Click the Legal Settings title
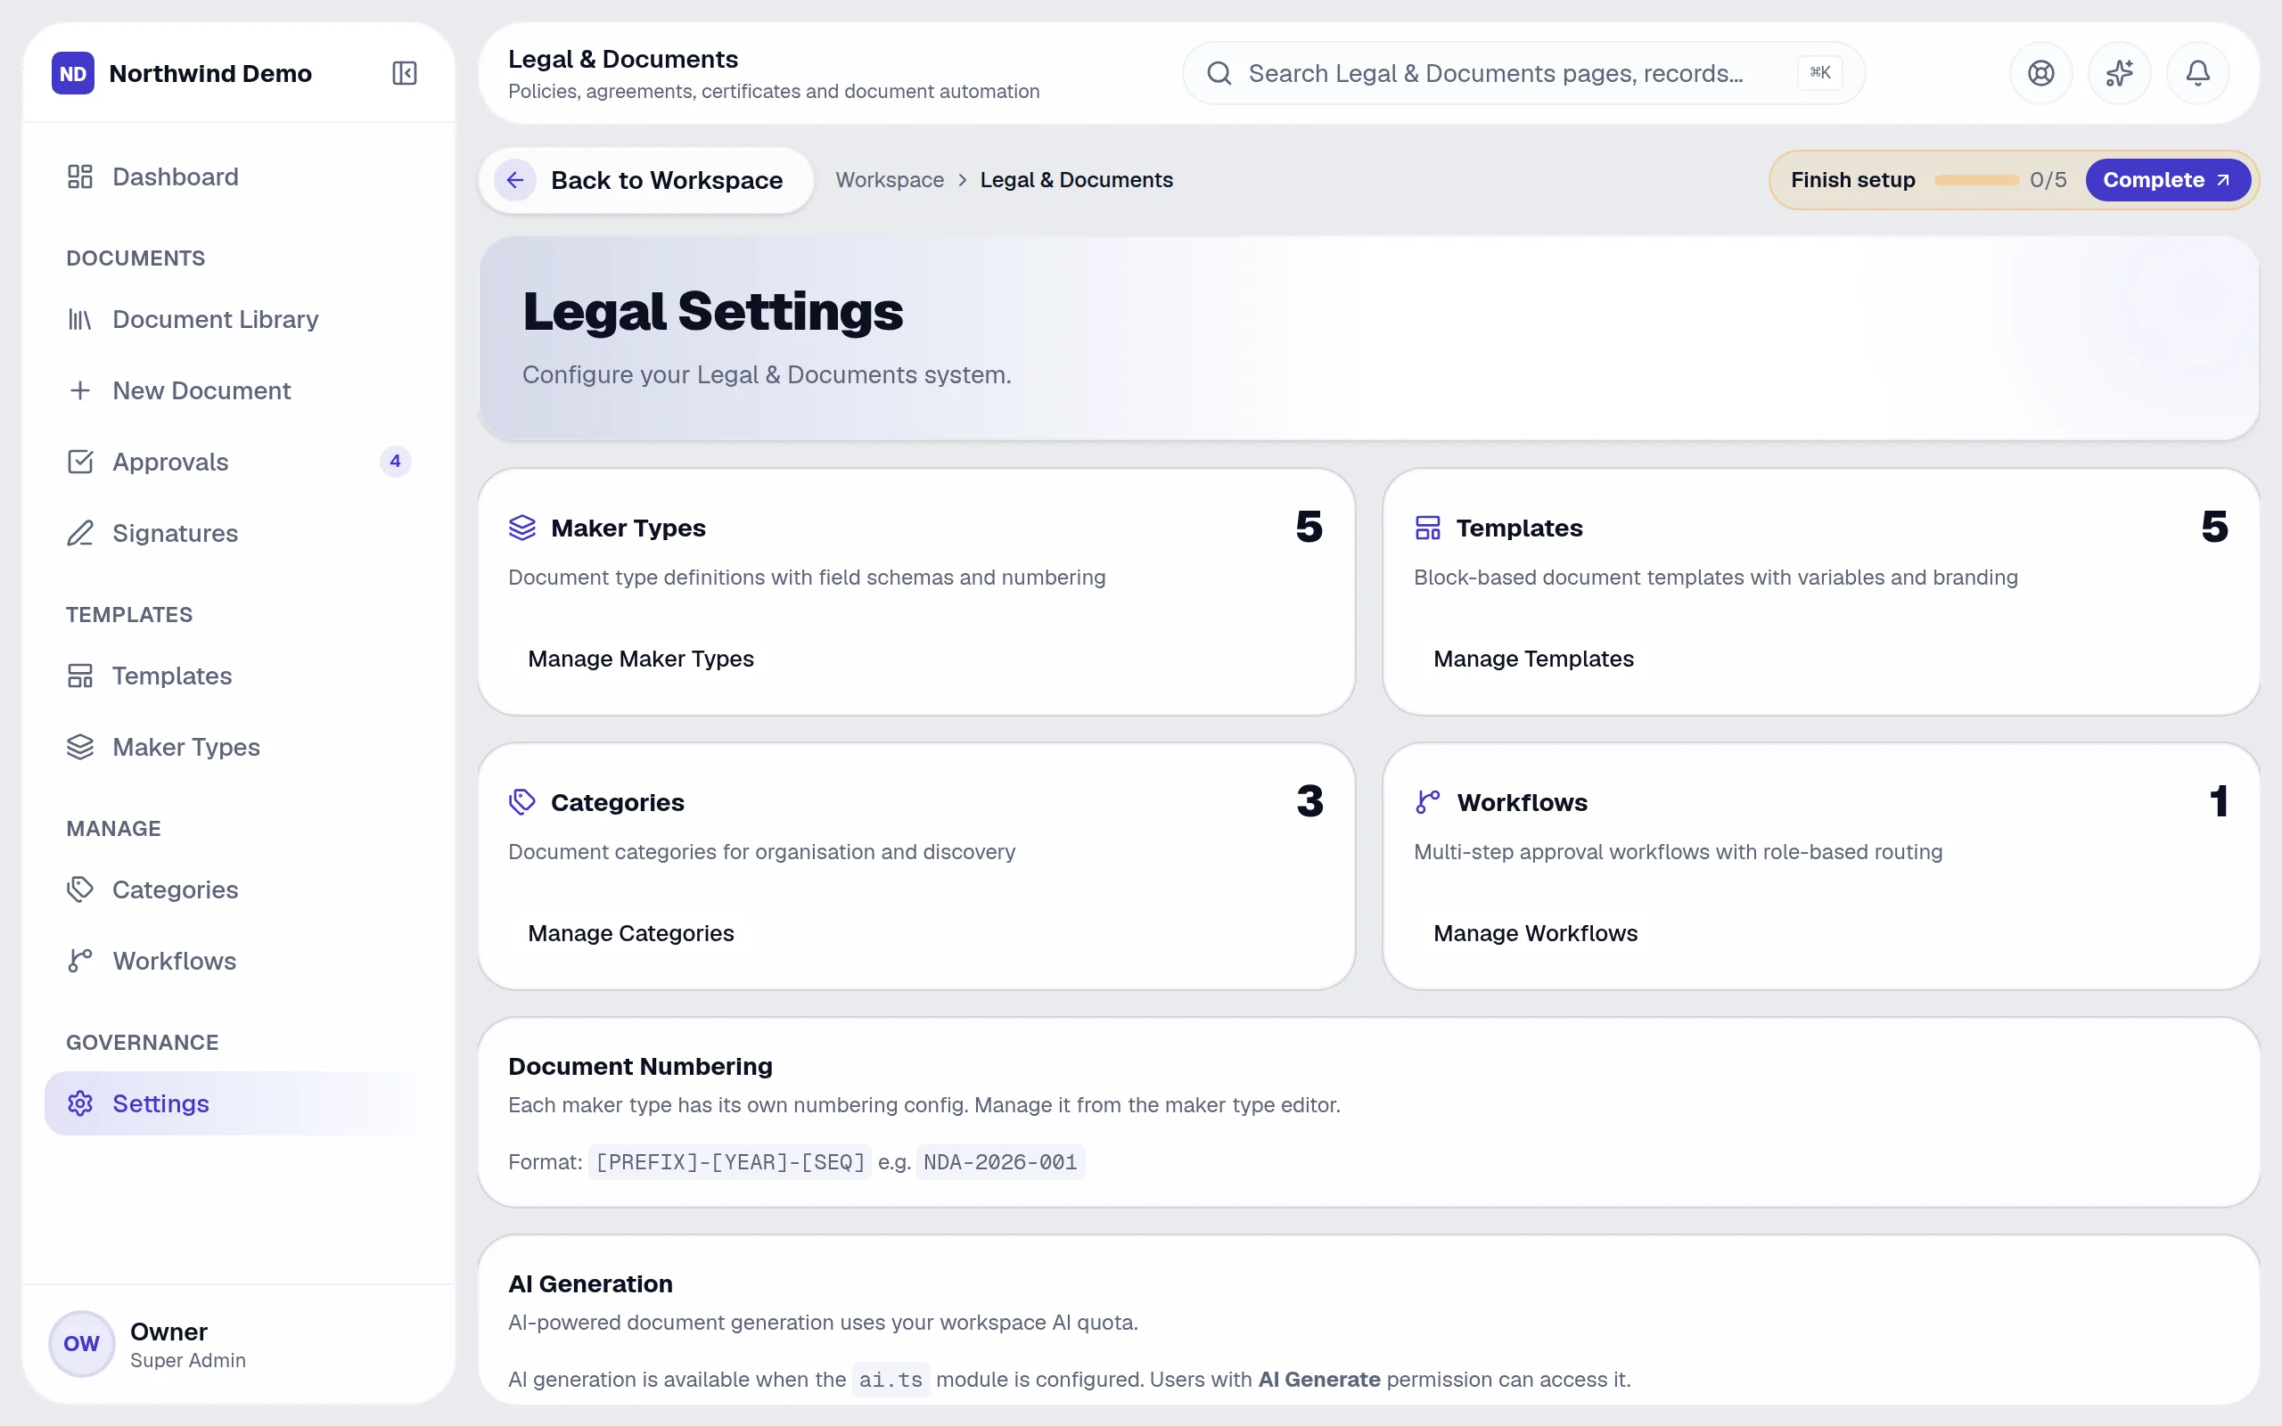Screen dimensions: 2282x1426 (713, 311)
